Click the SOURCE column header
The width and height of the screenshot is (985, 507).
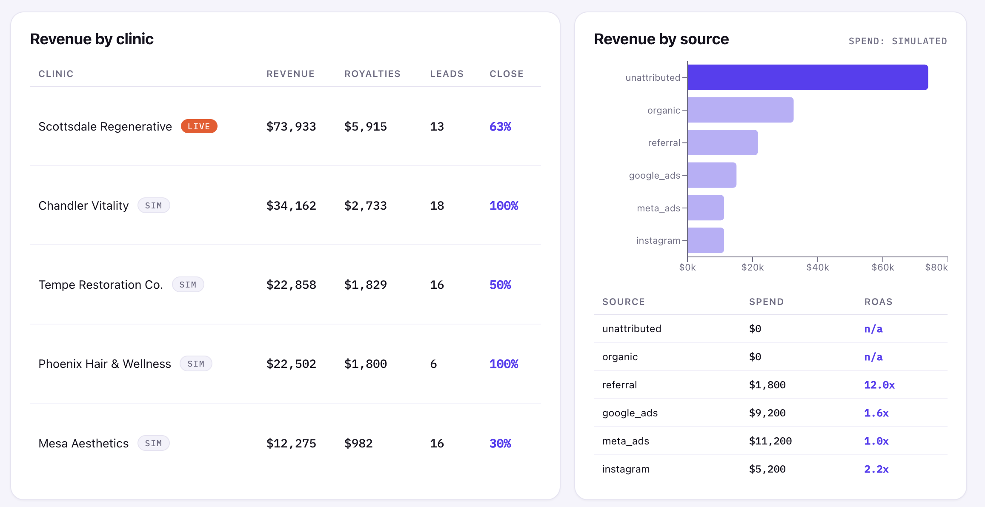pyautogui.click(x=624, y=302)
